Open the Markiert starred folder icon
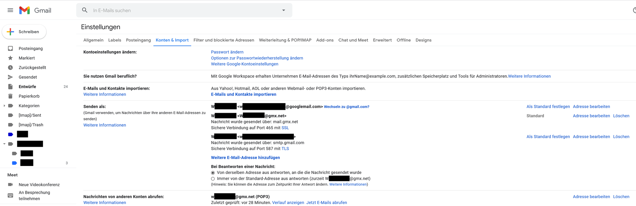Screen dimensions: 636x206 tap(10, 58)
